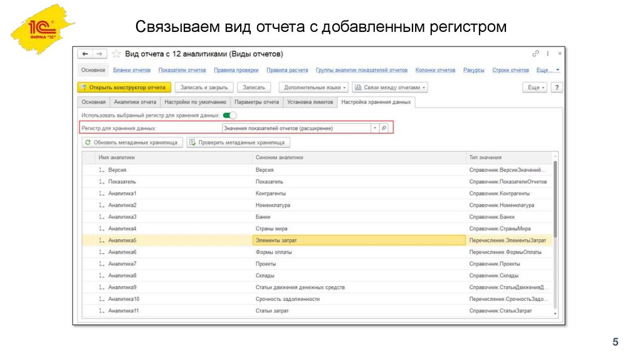
Task: Copy the link using the chain icon
Action: tap(535, 54)
